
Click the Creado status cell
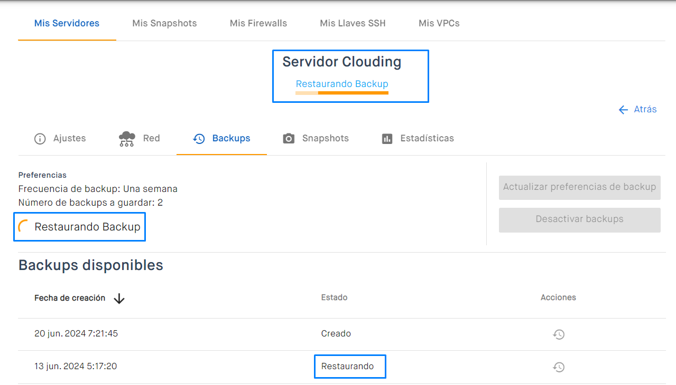coord(336,334)
